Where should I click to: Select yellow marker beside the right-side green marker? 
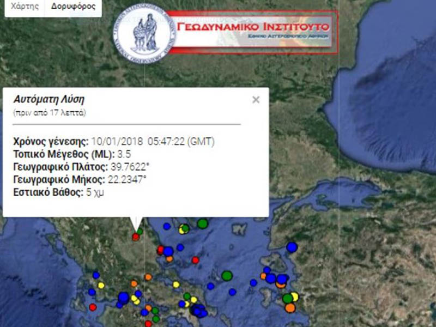tap(295, 296)
